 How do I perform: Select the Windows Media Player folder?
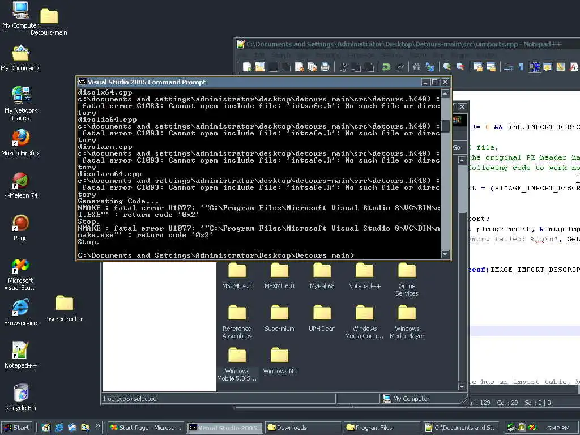(407, 322)
